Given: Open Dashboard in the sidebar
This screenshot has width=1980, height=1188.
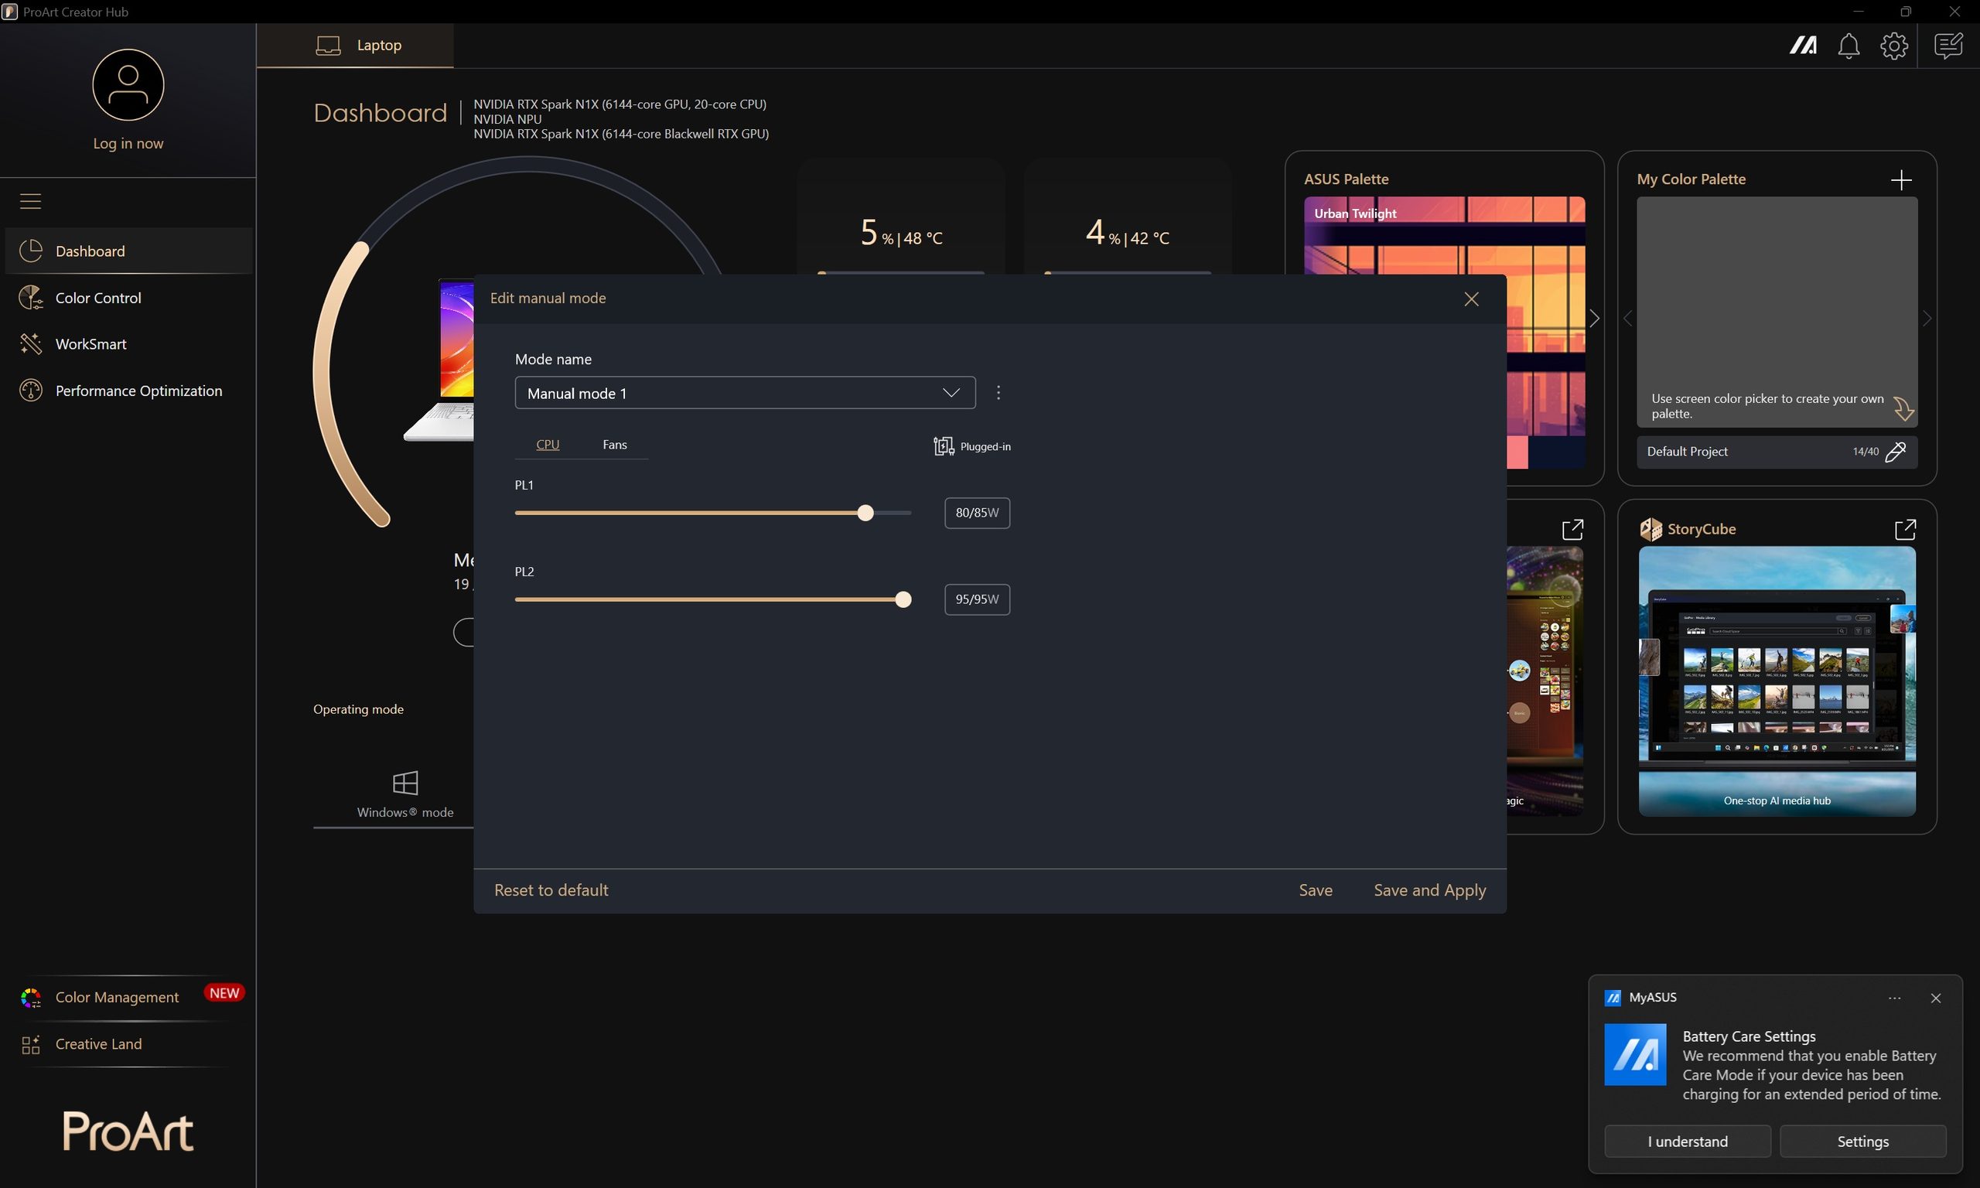Looking at the screenshot, I should 129,251.
